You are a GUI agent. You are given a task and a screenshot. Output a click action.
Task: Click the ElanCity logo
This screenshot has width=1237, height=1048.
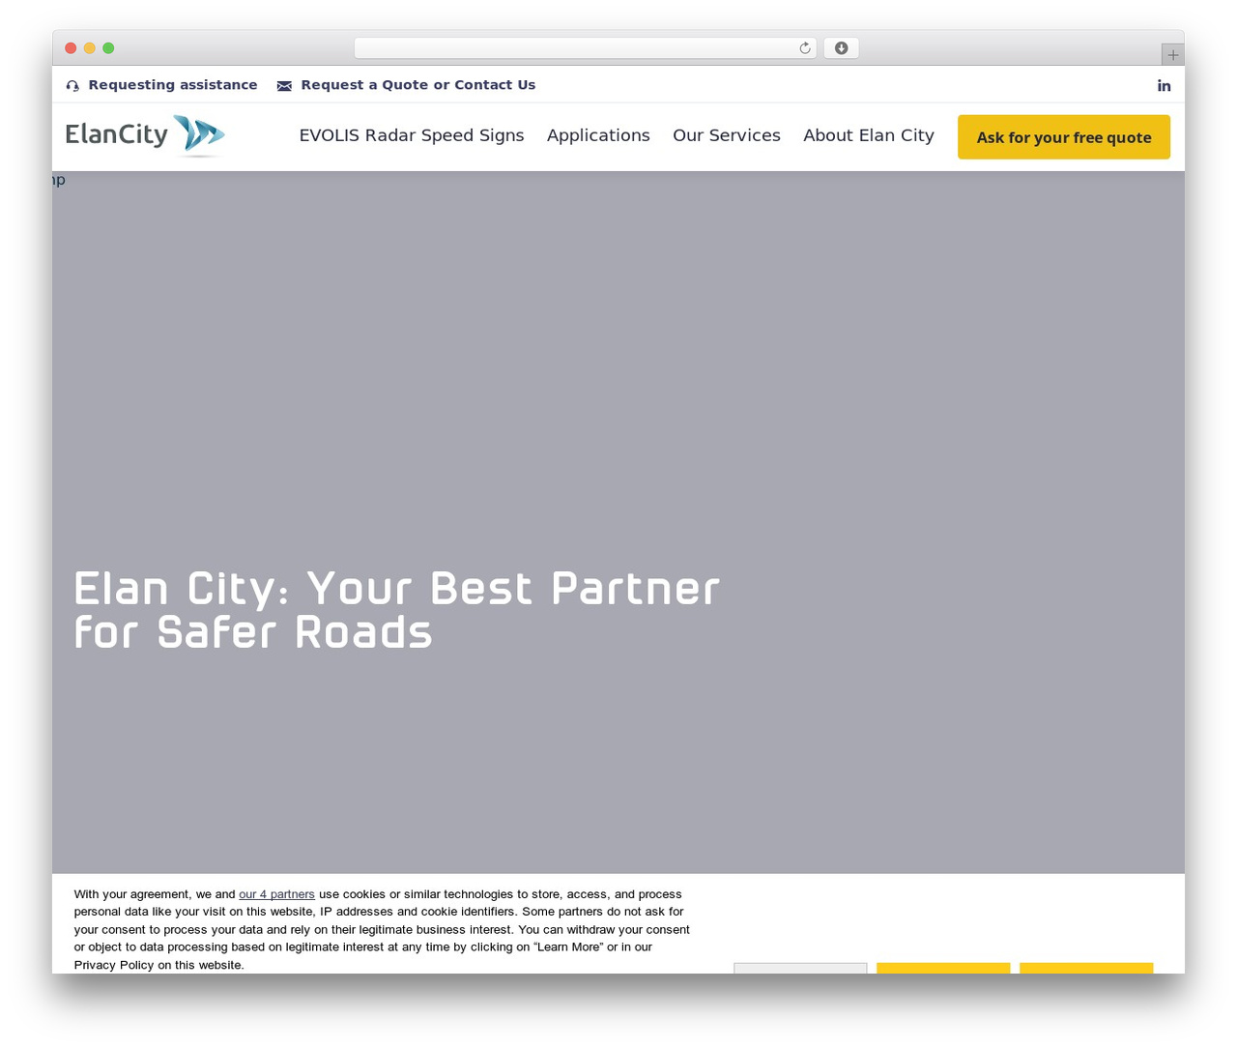click(x=145, y=135)
